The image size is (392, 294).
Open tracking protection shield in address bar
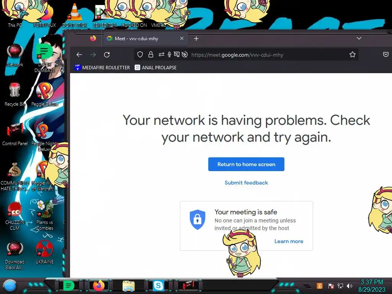(140, 54)
